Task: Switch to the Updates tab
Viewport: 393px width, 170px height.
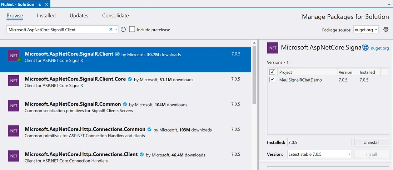Action: coord(79,16)
